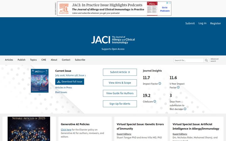226x141 pixels.
Task: Click Log in
Action: click(202, 23)
